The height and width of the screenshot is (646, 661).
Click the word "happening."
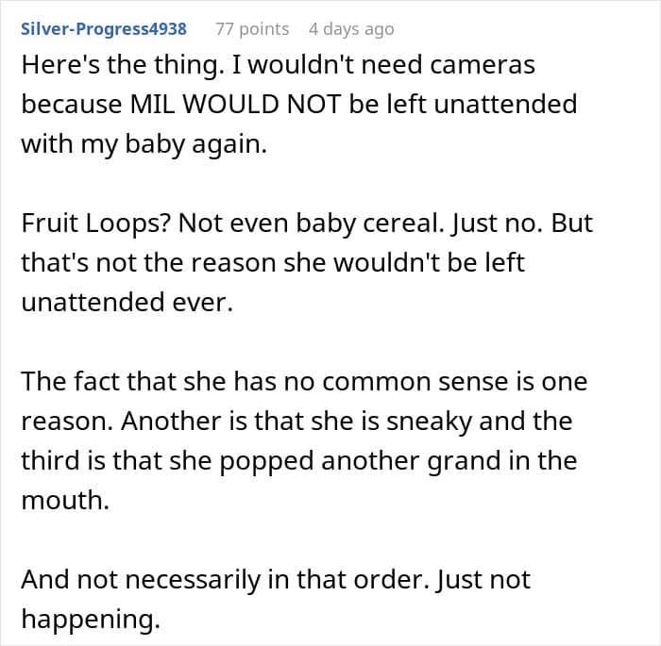pyautogui.click(x=91, y=620)
